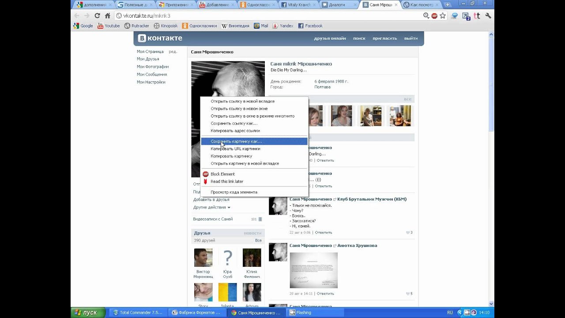This screenshot has width=565, height=318.
Task: Reload the page with refresh icon
Action: point(97,15)
